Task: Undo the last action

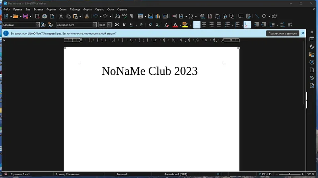Action: [95, 16]
